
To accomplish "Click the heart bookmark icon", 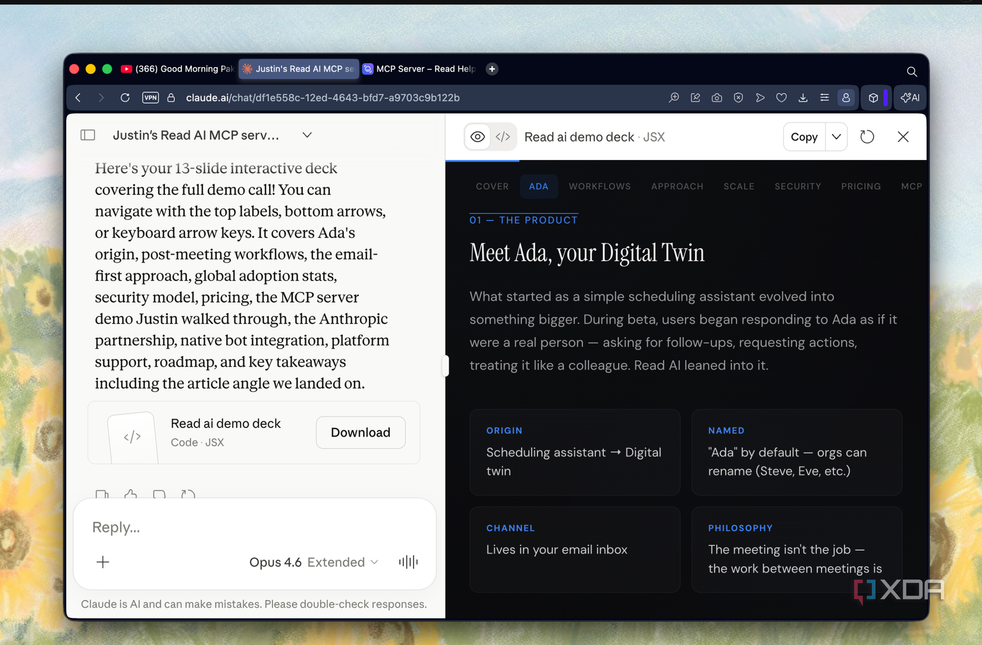I will (781, 97).
